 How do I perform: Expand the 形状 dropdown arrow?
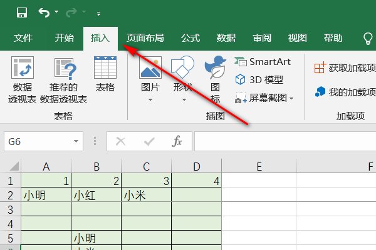[x=184, y=100]
